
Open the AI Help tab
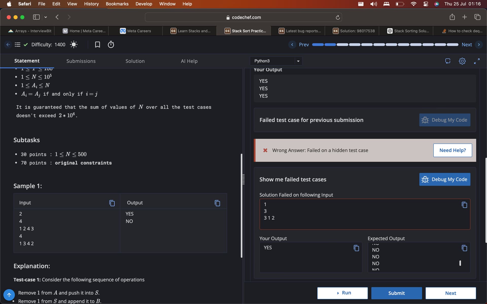[189, 61]
